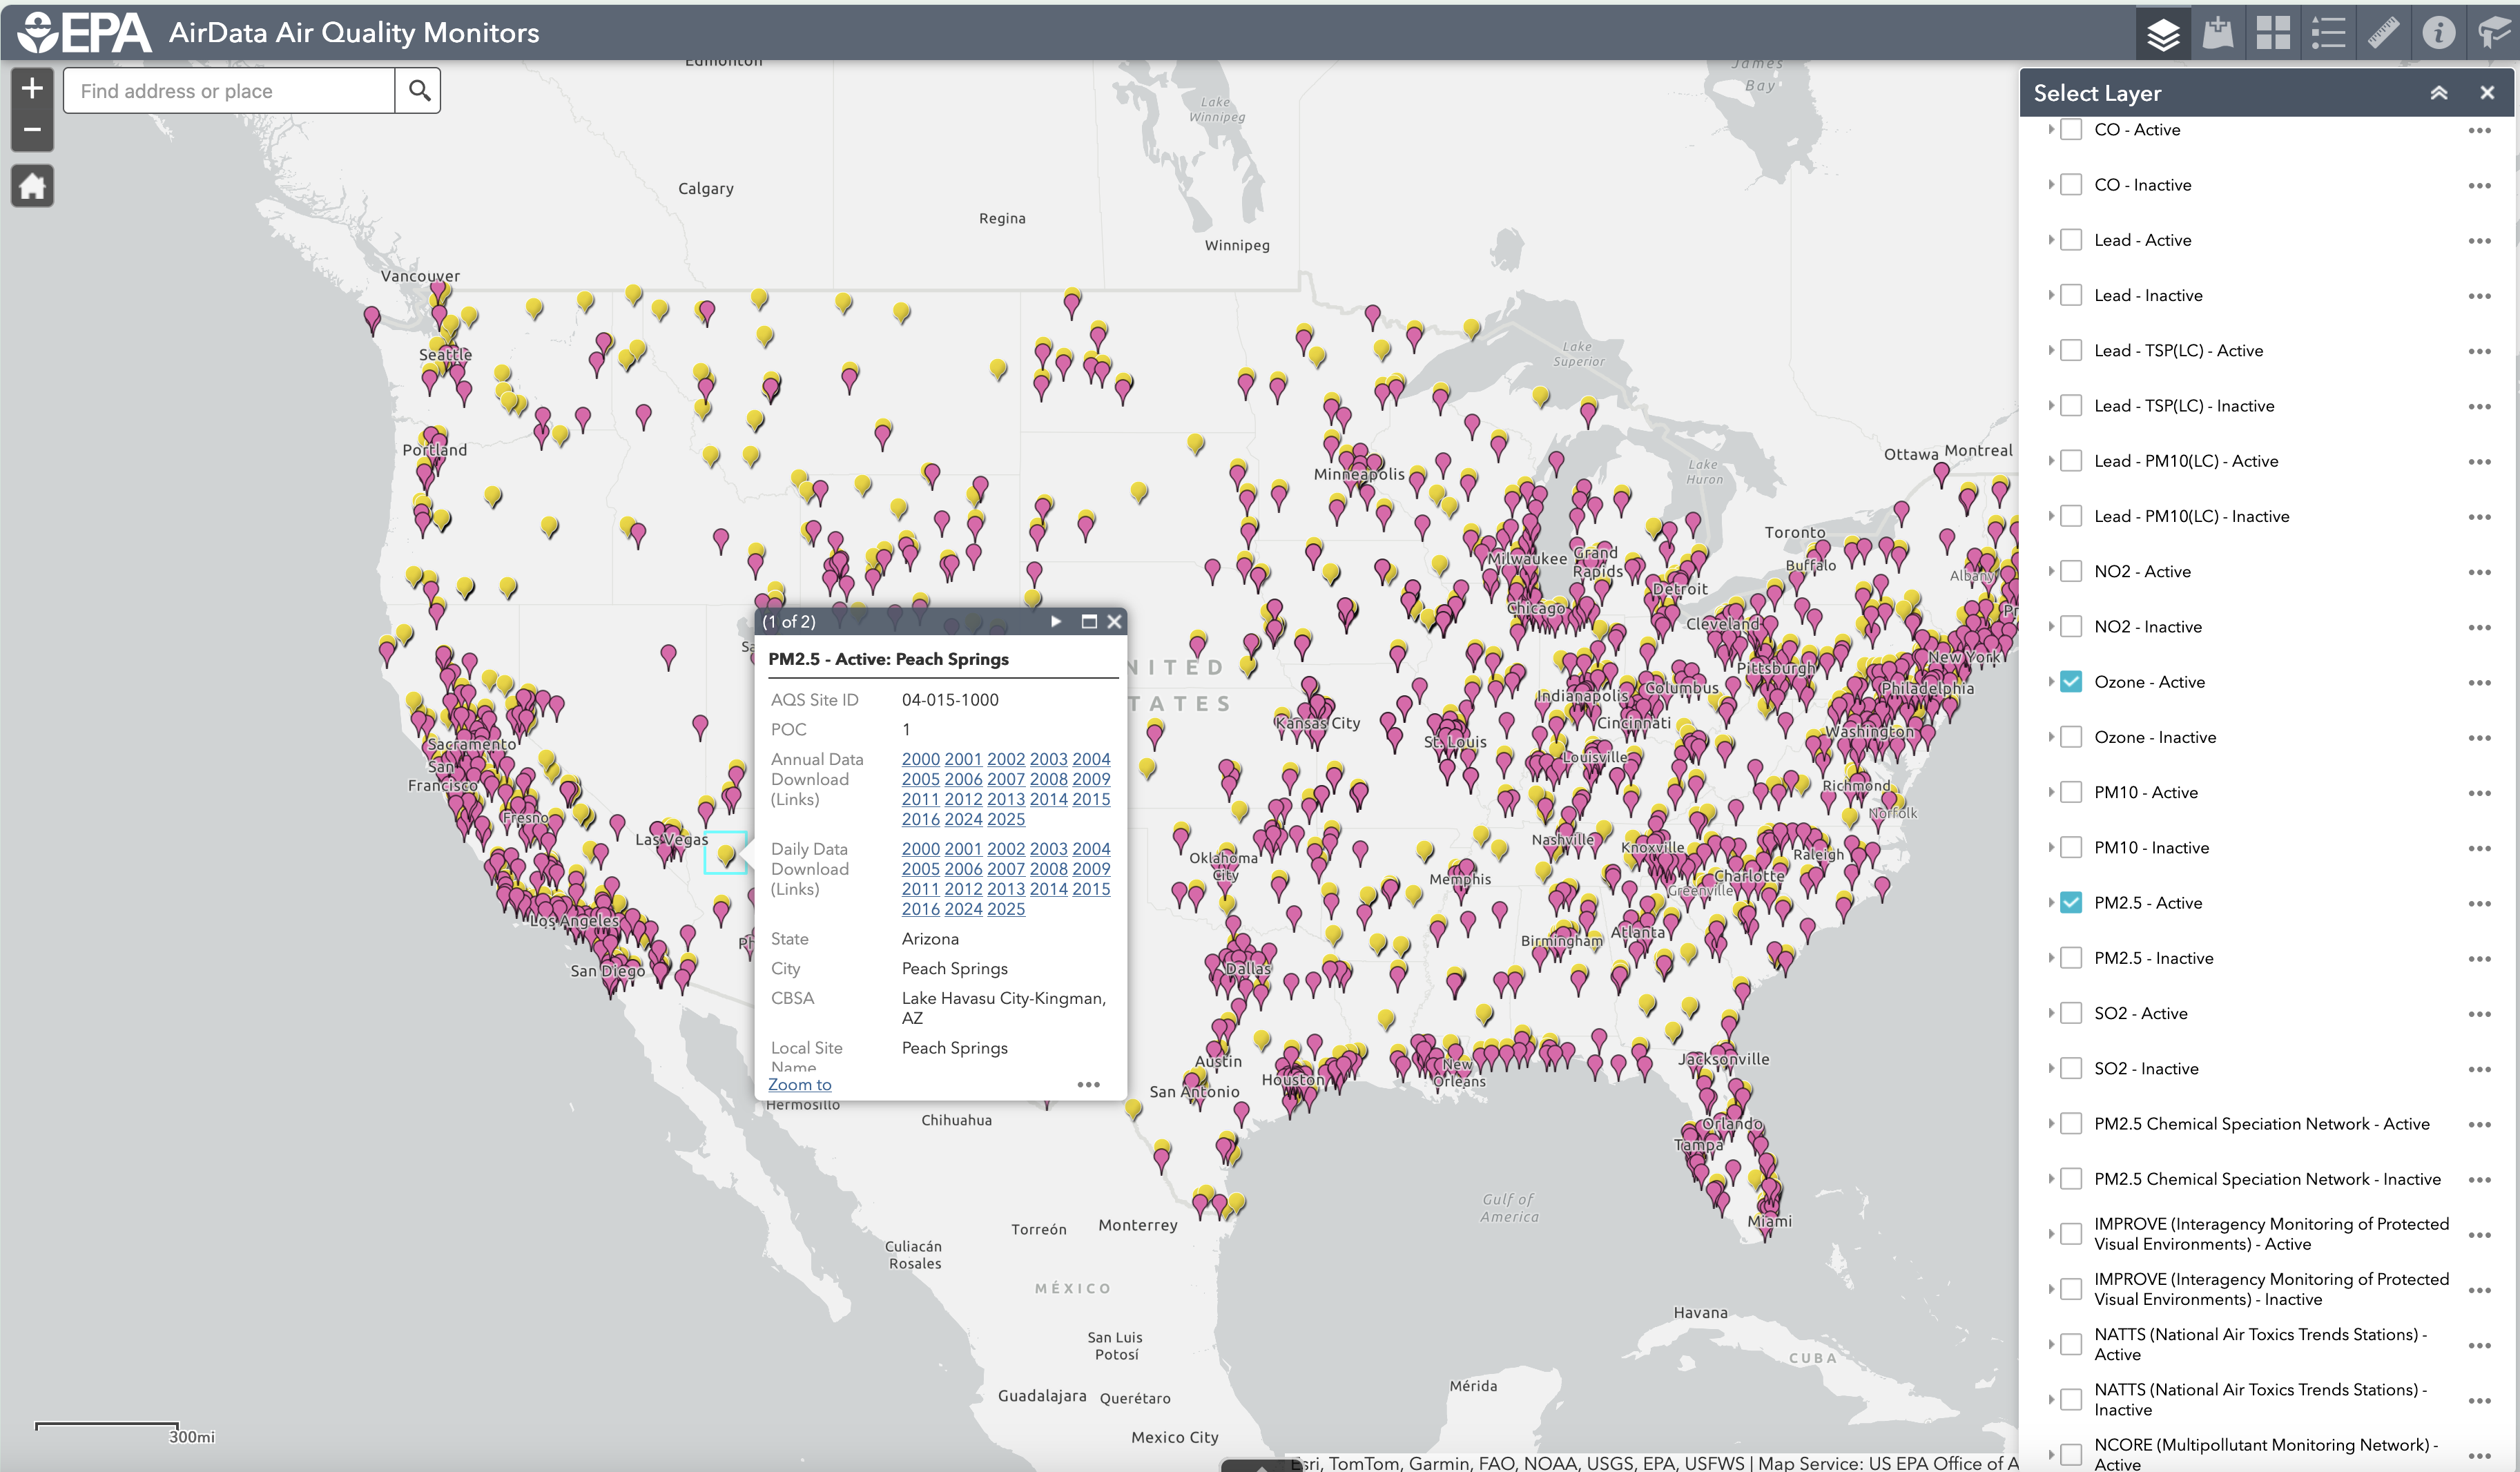This screenshot has width=2520, height=1472.
Task: Zoom in with the plus button
Action: click(32, 88)
